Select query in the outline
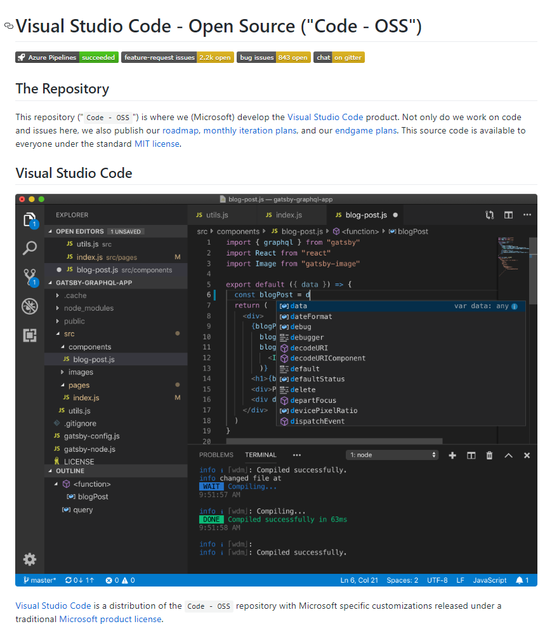The width and height of the screenshot is (552, 624). pyautogui.click(x=82, y=510)
